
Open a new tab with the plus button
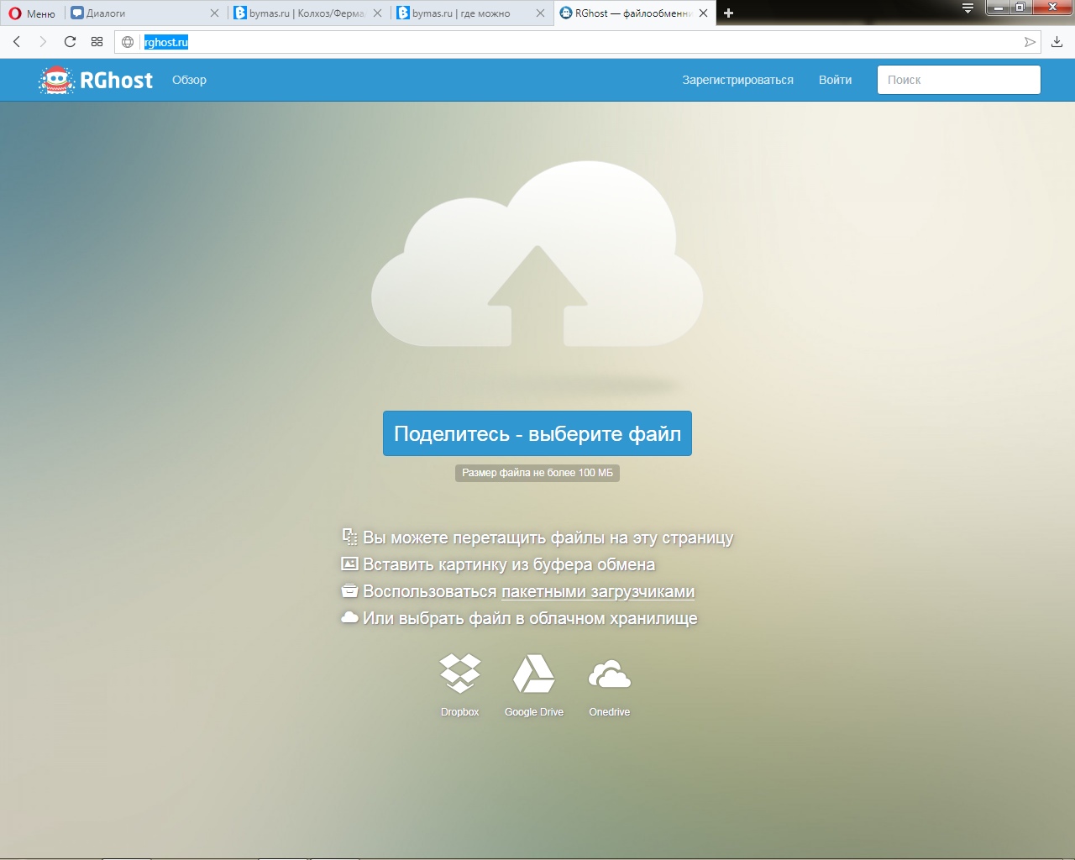(x=728, y=13)
